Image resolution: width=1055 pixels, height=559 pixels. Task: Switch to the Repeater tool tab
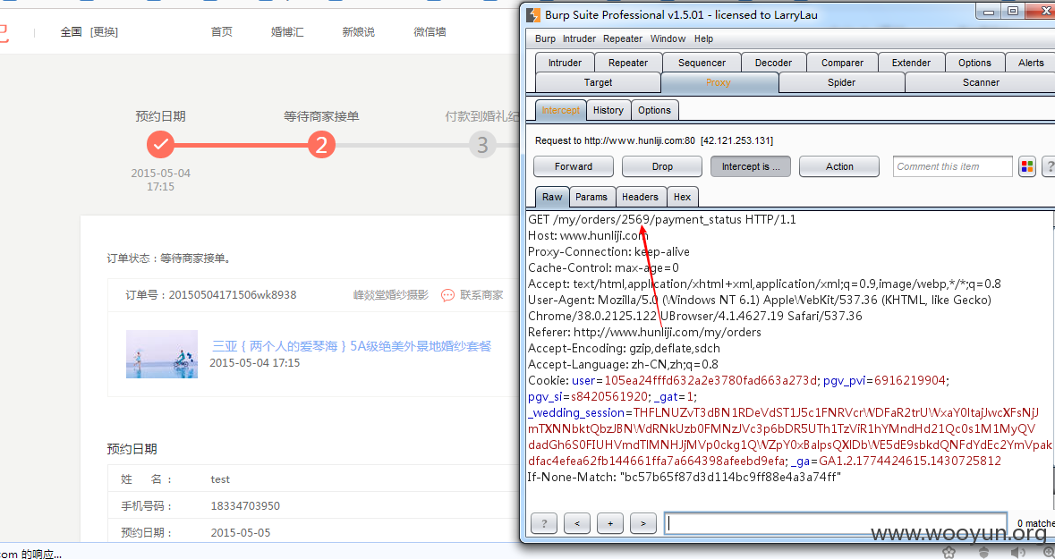click(628, 63)
